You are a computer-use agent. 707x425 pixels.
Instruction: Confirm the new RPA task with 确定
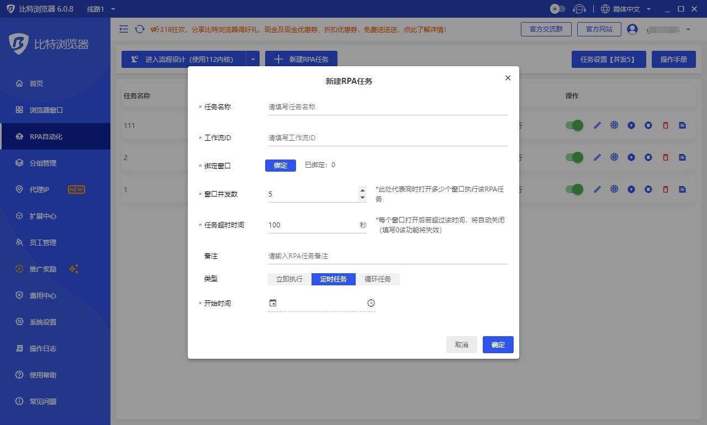[498, 344]
